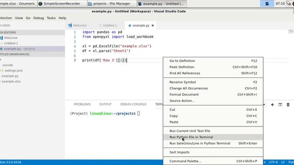Open the PROBLEMS panel tab
294x165 pixels.
tap(82, 104)
